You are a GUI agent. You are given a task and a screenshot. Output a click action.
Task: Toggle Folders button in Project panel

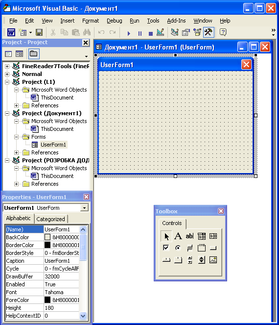tap(34, 54)
